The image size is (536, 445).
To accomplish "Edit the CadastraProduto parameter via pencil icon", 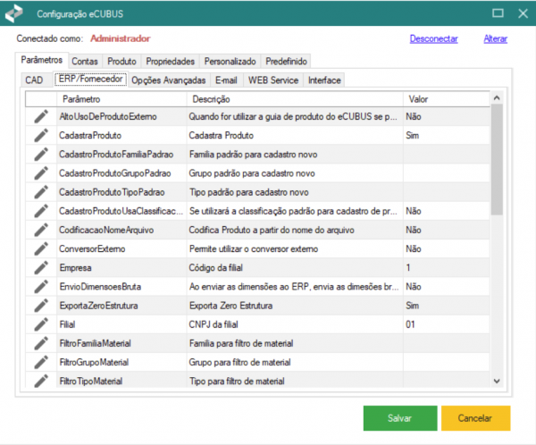I will click(41, 135).
